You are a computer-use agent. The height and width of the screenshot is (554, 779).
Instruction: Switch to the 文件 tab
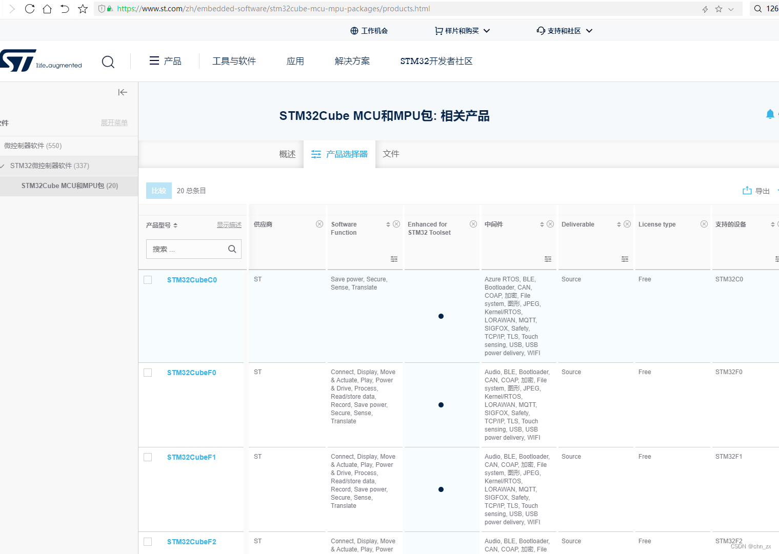(391, 154)
